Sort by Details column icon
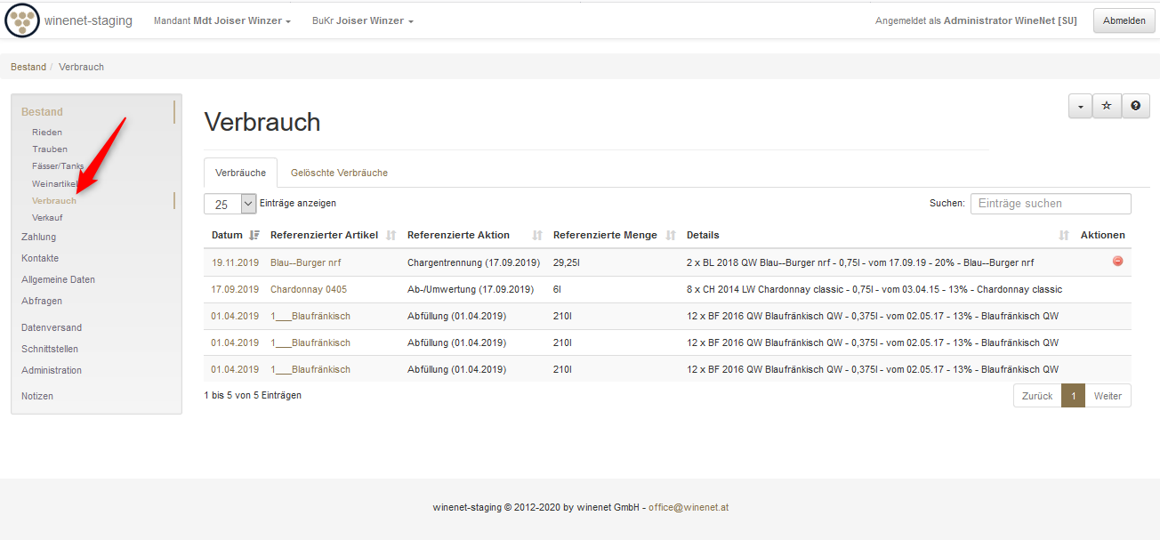The image size is (1160, 540). tap(1064, 236)
